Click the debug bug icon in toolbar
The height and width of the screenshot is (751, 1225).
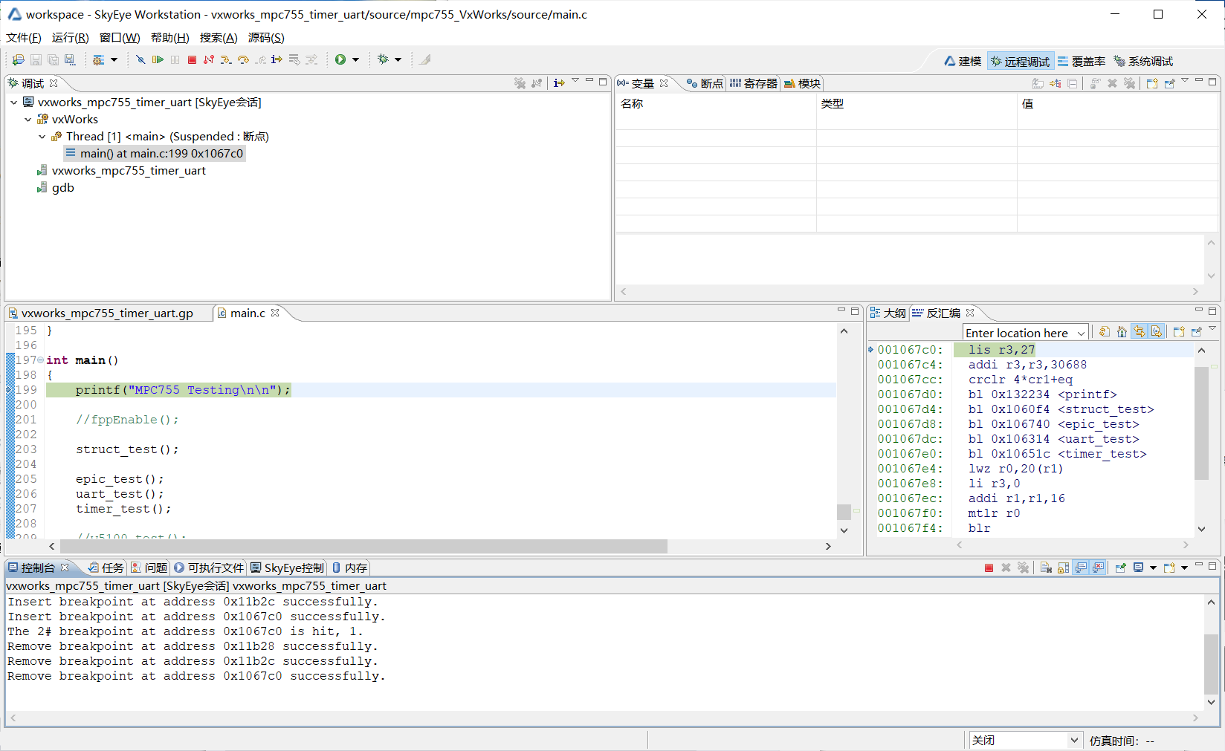[x=384, y=59]
